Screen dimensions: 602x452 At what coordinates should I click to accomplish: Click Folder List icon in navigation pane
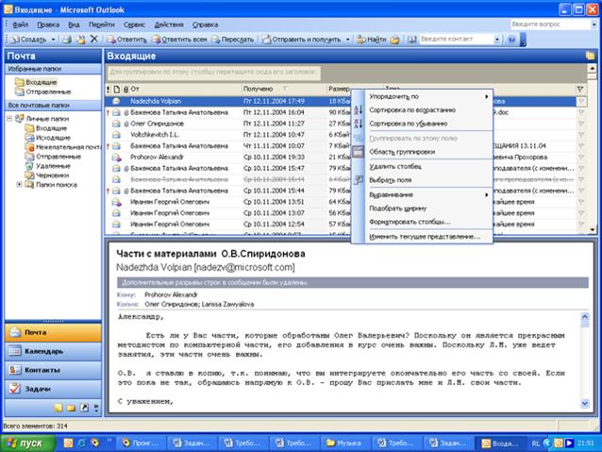click(x=72, y=408)
